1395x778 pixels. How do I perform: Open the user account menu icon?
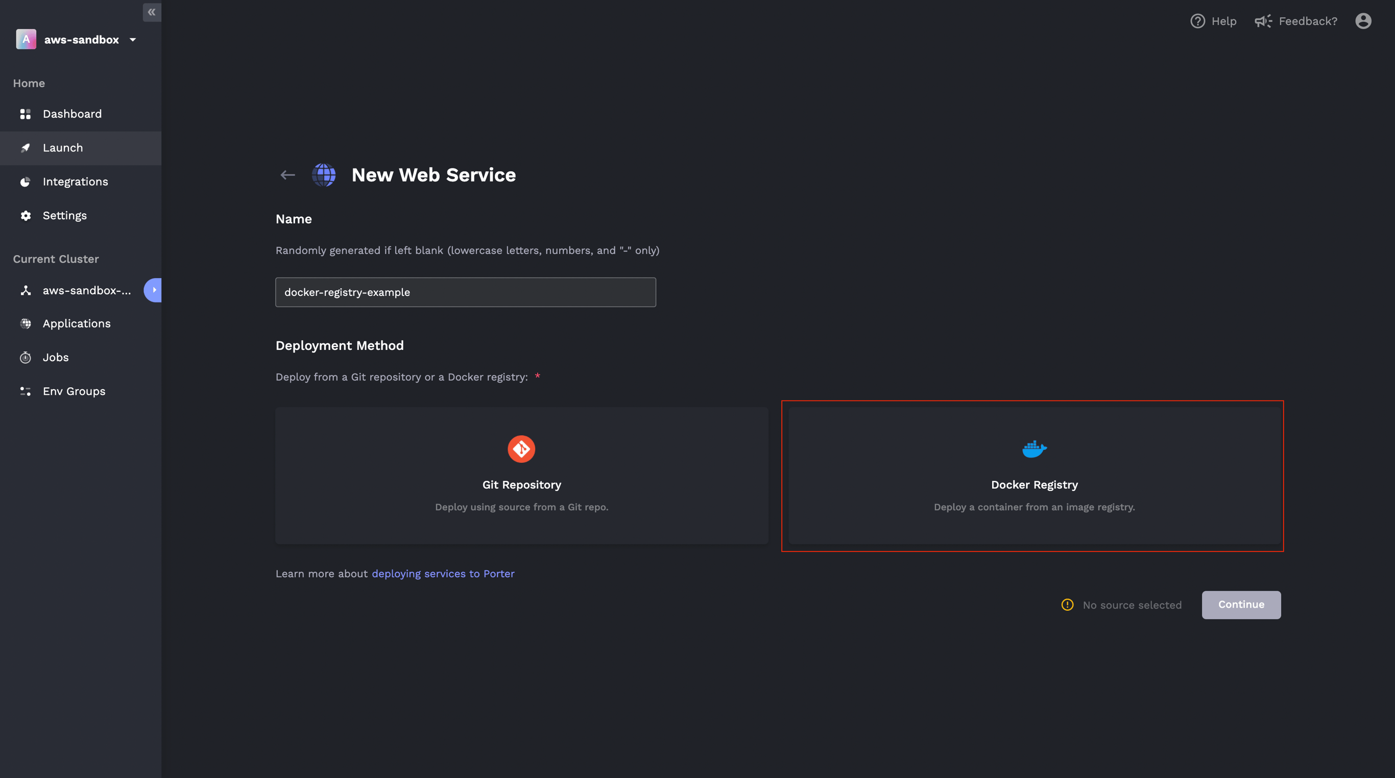click(1363, 21)
